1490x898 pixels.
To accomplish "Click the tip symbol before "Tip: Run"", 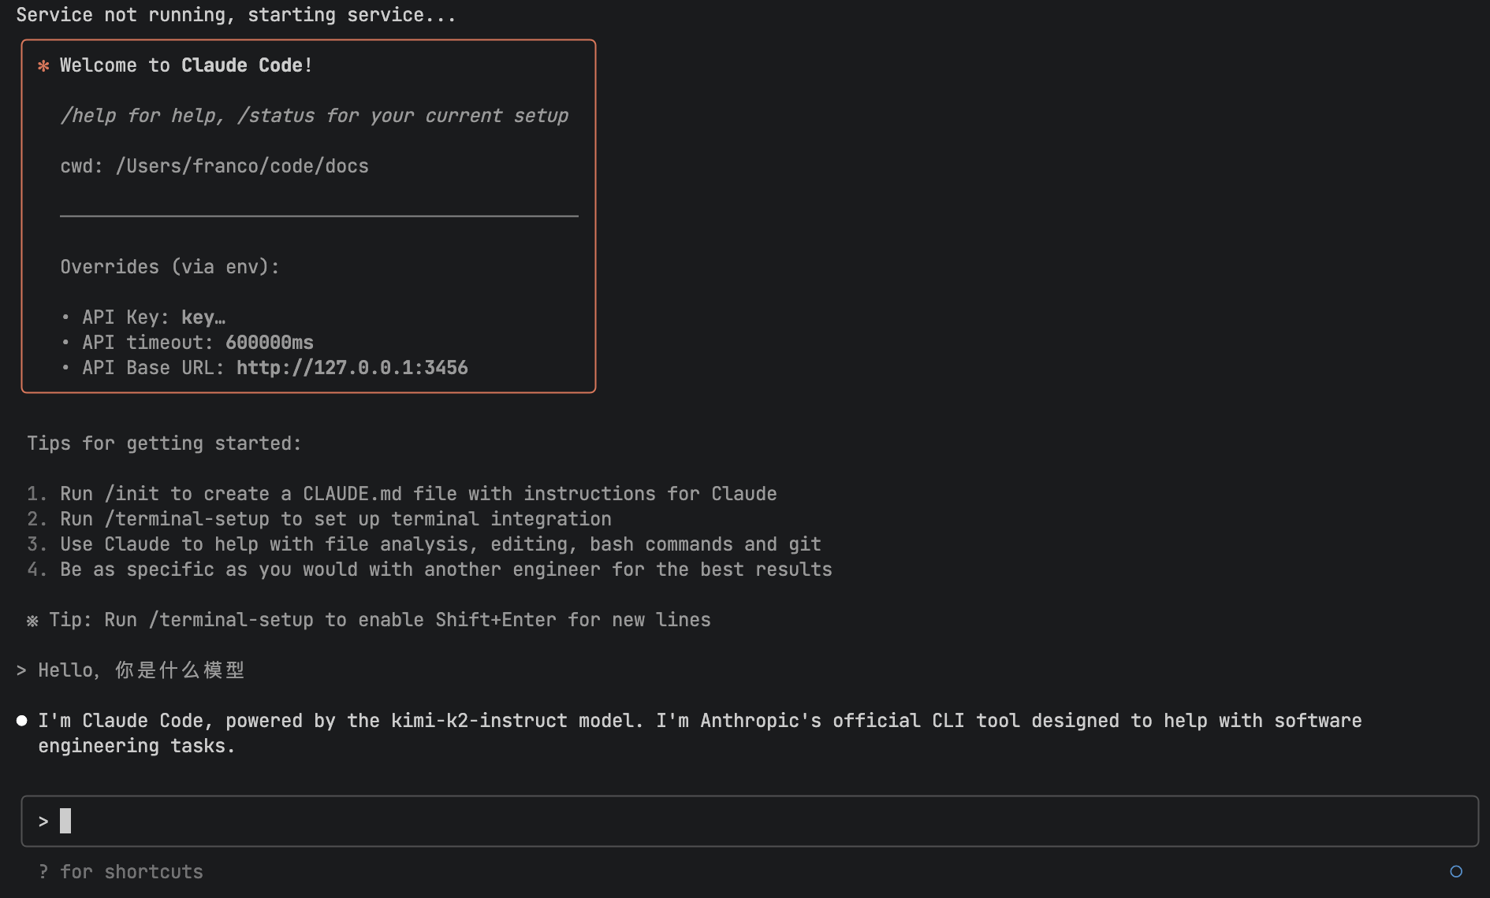I will (32, 621).
